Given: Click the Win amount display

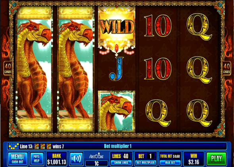Looking at the screenshot, I should (x=194, y=159).
